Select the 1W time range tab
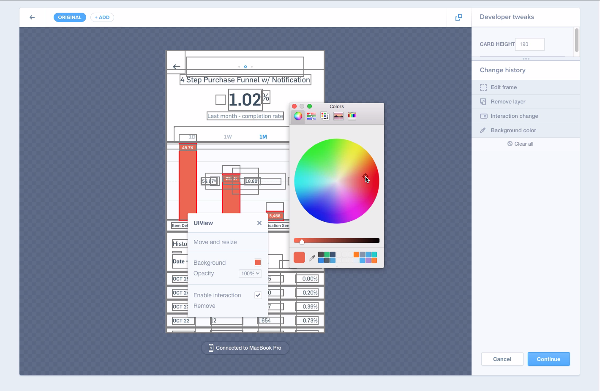The image size is (600, 391). pos(228,137)
